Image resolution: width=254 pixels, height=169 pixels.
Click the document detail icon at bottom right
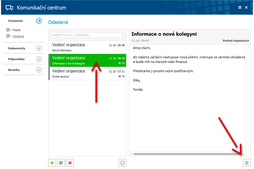pos(247,163)
